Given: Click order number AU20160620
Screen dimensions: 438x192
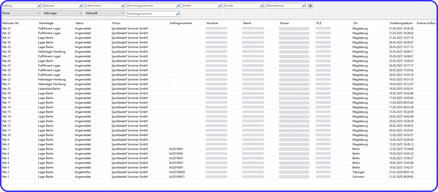Looking at the screenshot, I should coord(177,172).
